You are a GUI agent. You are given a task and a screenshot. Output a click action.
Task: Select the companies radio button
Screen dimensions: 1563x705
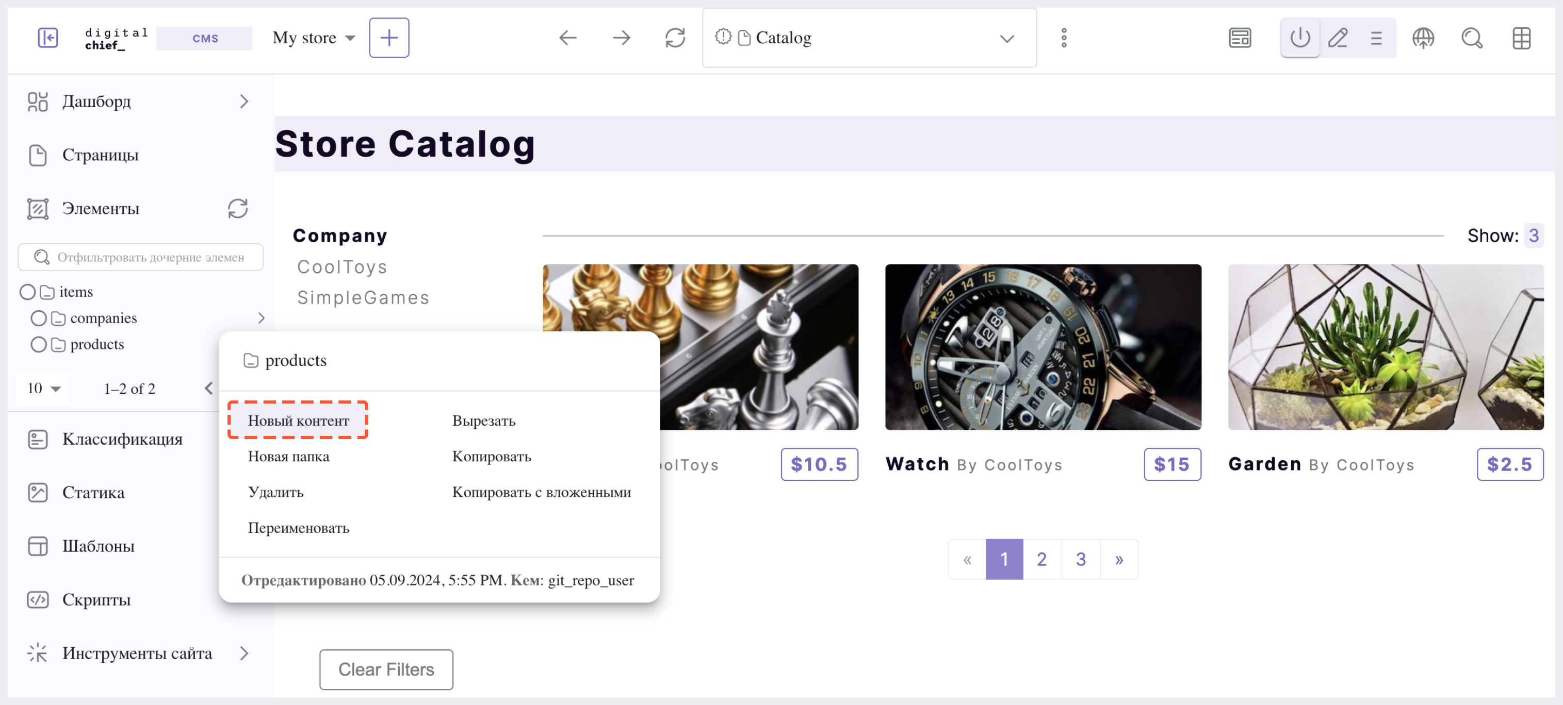click(x=38, y=318)
